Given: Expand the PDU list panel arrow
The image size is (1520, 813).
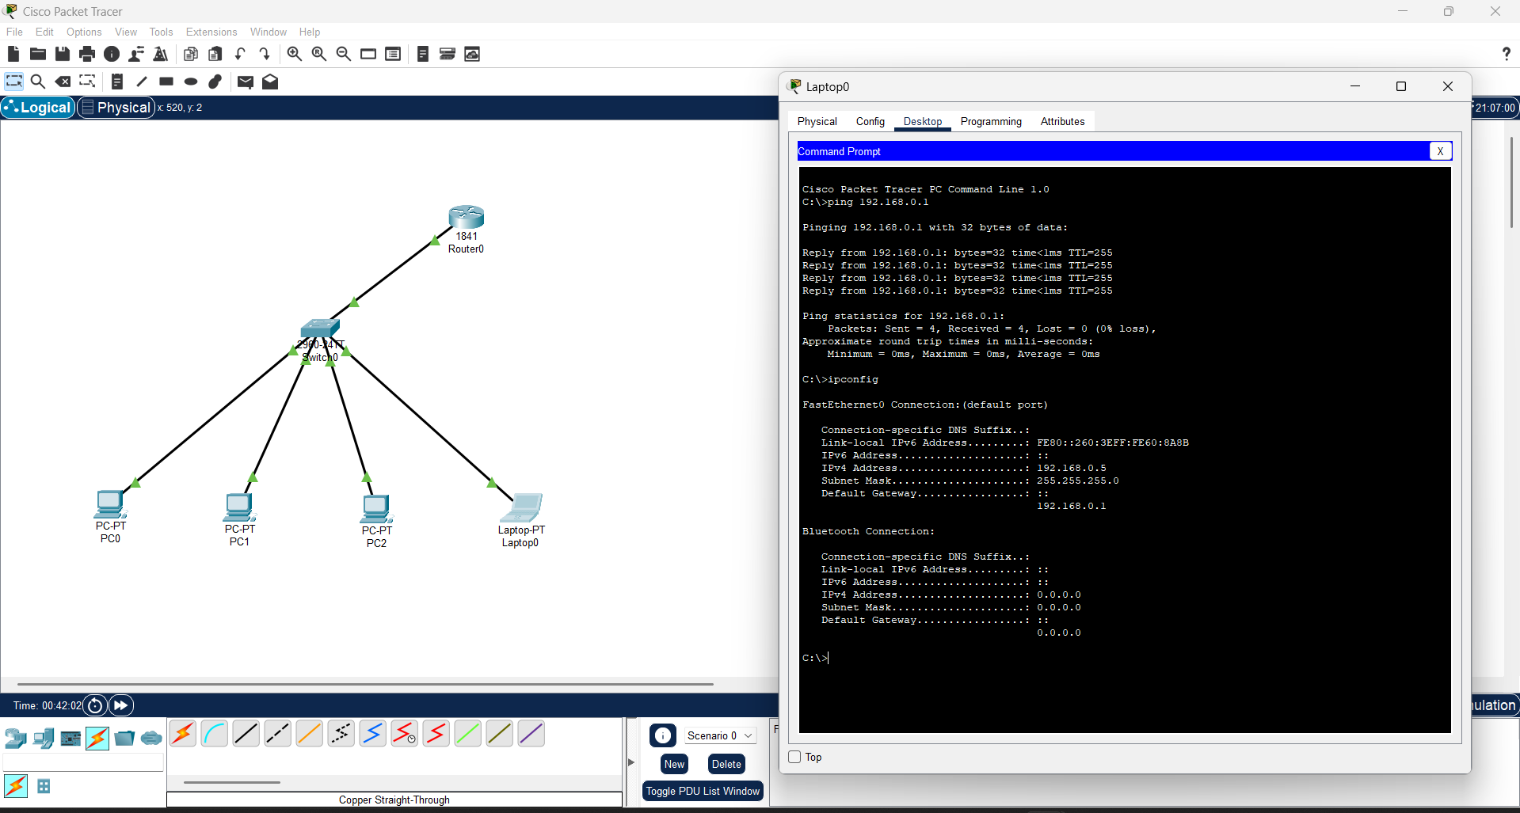Looking at the screenshot, I should click(631, 762).
